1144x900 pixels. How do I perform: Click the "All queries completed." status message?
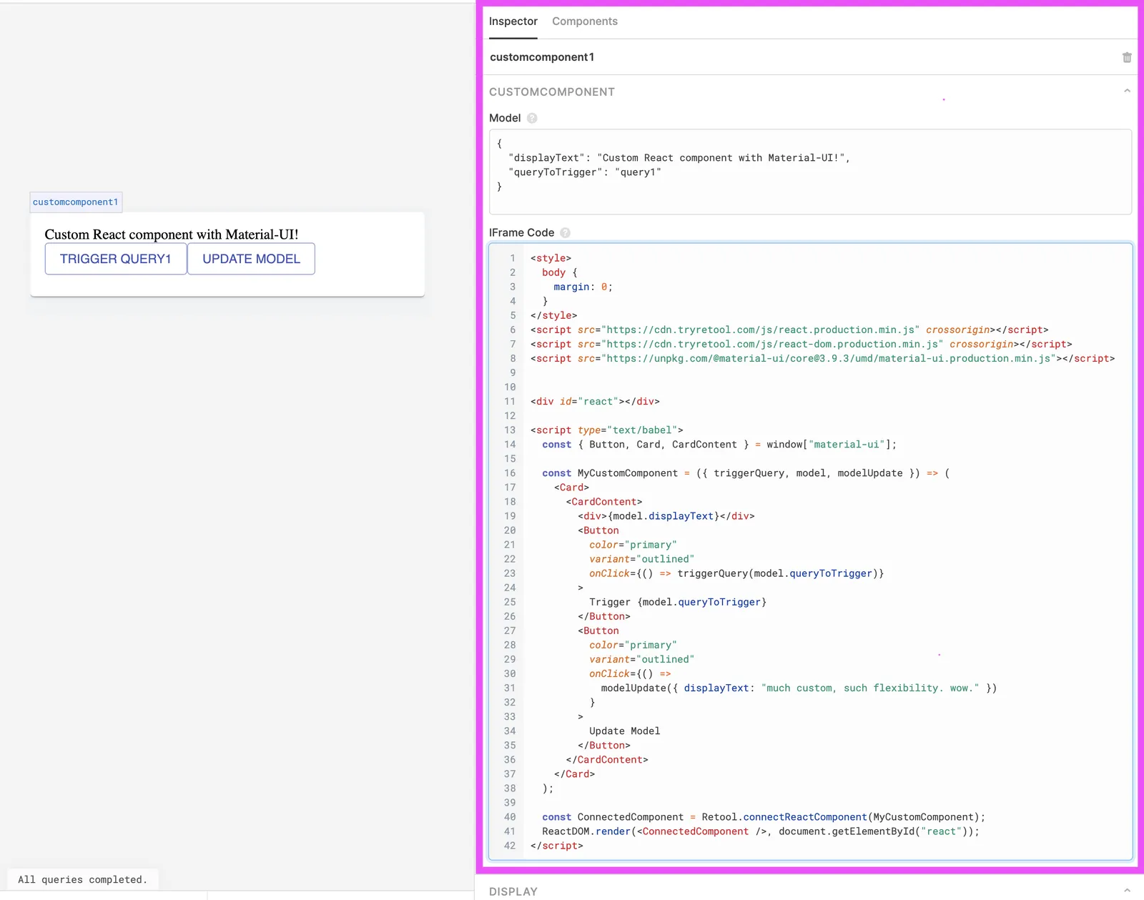83,879
